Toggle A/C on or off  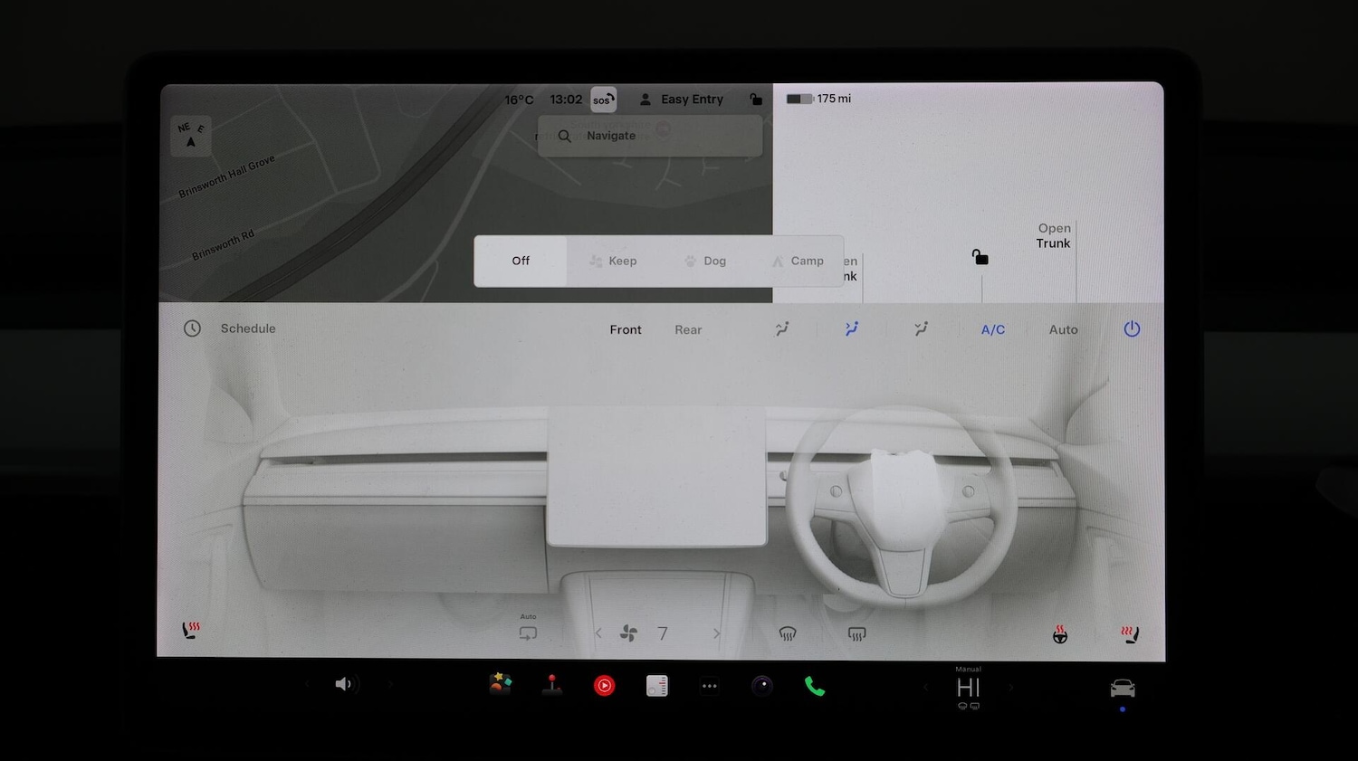click(x=992, y=329)
